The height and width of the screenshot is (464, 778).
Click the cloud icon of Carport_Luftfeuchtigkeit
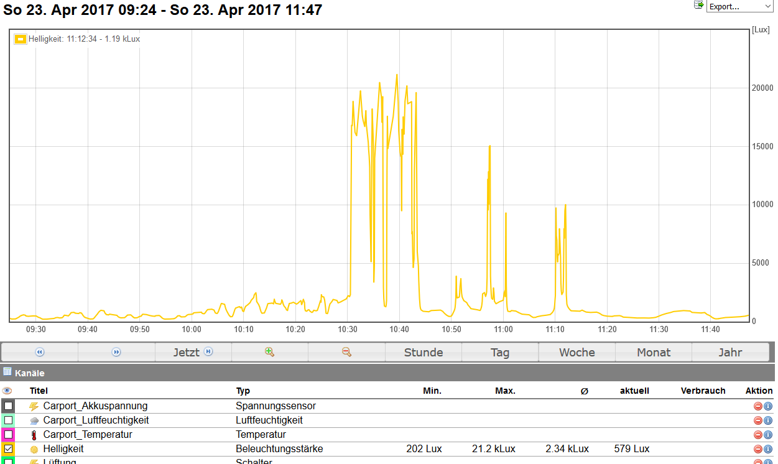34,420
